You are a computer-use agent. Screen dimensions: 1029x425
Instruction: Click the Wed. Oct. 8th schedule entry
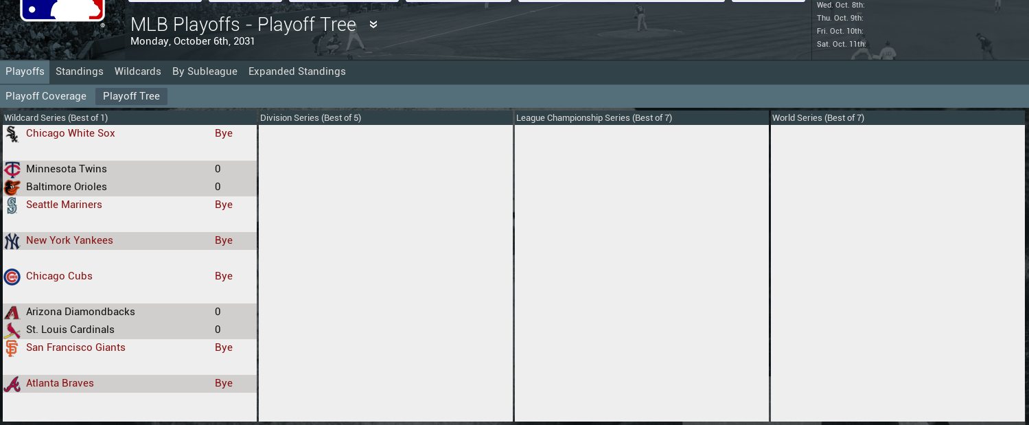click(840, 5)
